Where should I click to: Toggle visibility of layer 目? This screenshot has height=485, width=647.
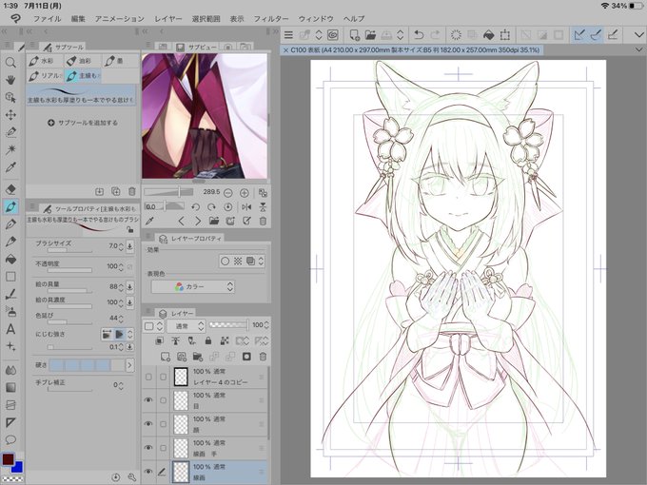tap(148, 400)
